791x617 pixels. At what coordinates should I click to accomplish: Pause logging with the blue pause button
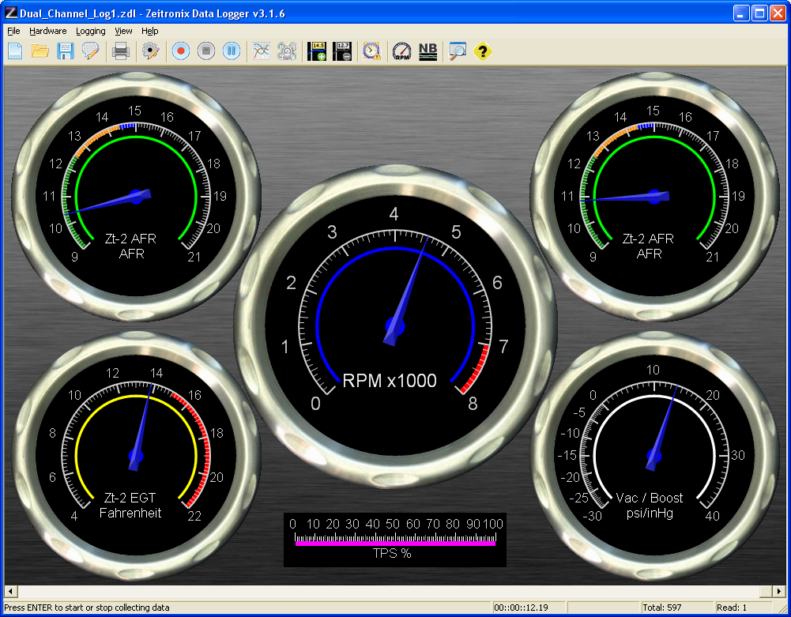pyautogui.click(x=232, y=51)
